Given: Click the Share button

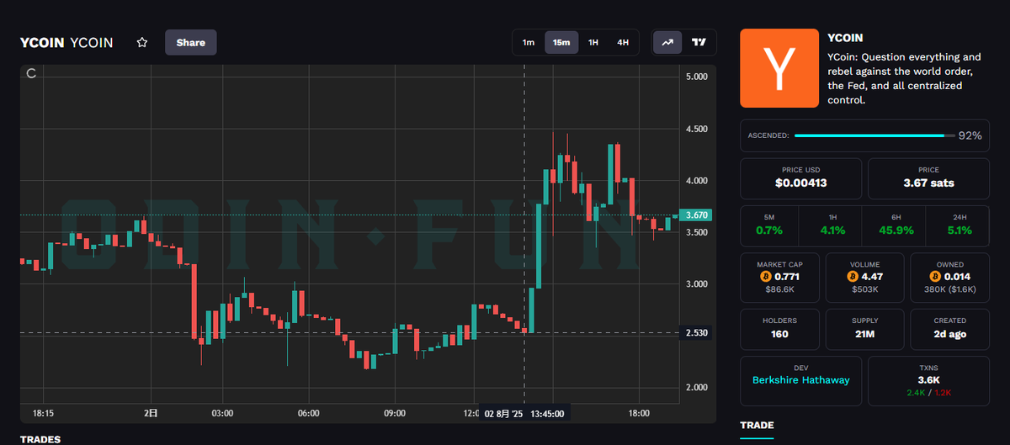Looking at the screenshot, I should tap(191, 42).
